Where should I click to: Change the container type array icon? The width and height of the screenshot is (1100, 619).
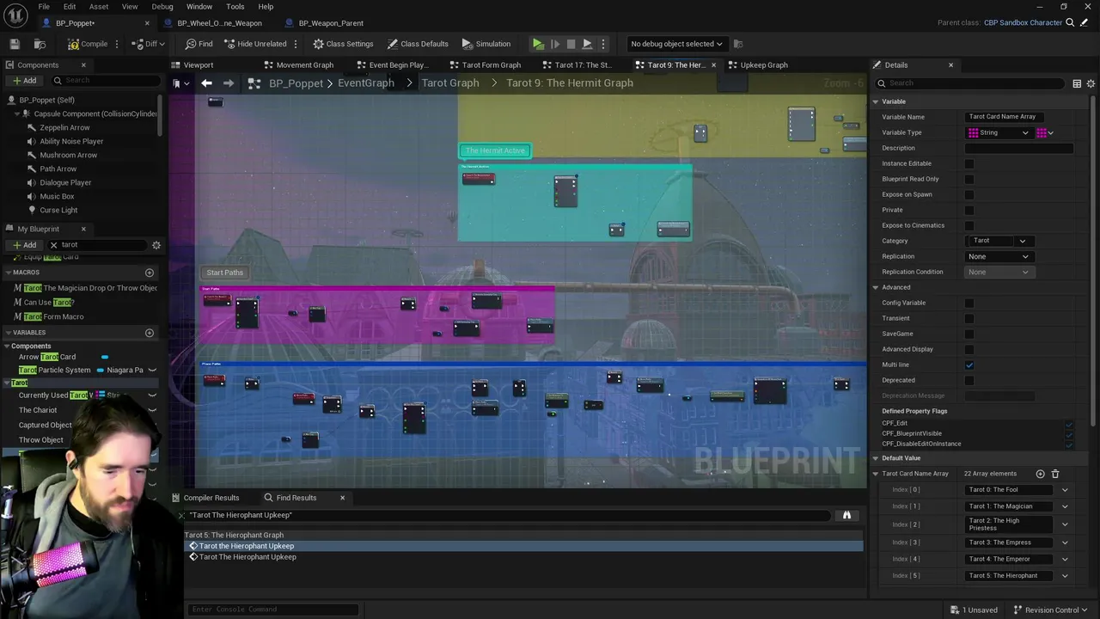tap(1045, 132)
